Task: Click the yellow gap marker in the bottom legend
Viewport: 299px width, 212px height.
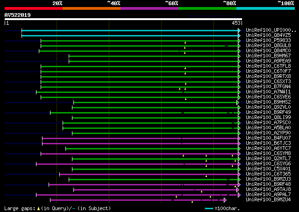Action: tap(38, 209)
